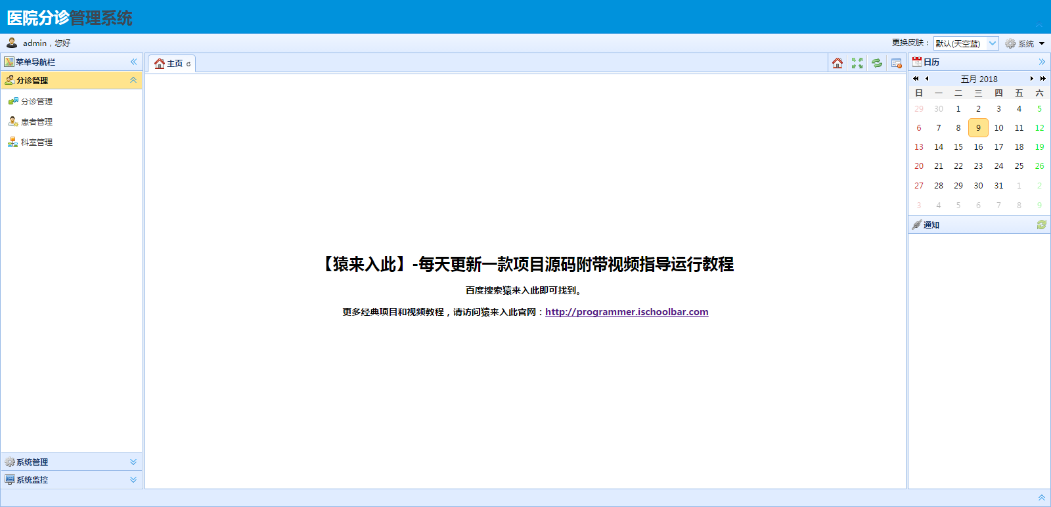Click the 系统管理 gear icon
This screenshot has width=1051, height=507.
(10, 462)
